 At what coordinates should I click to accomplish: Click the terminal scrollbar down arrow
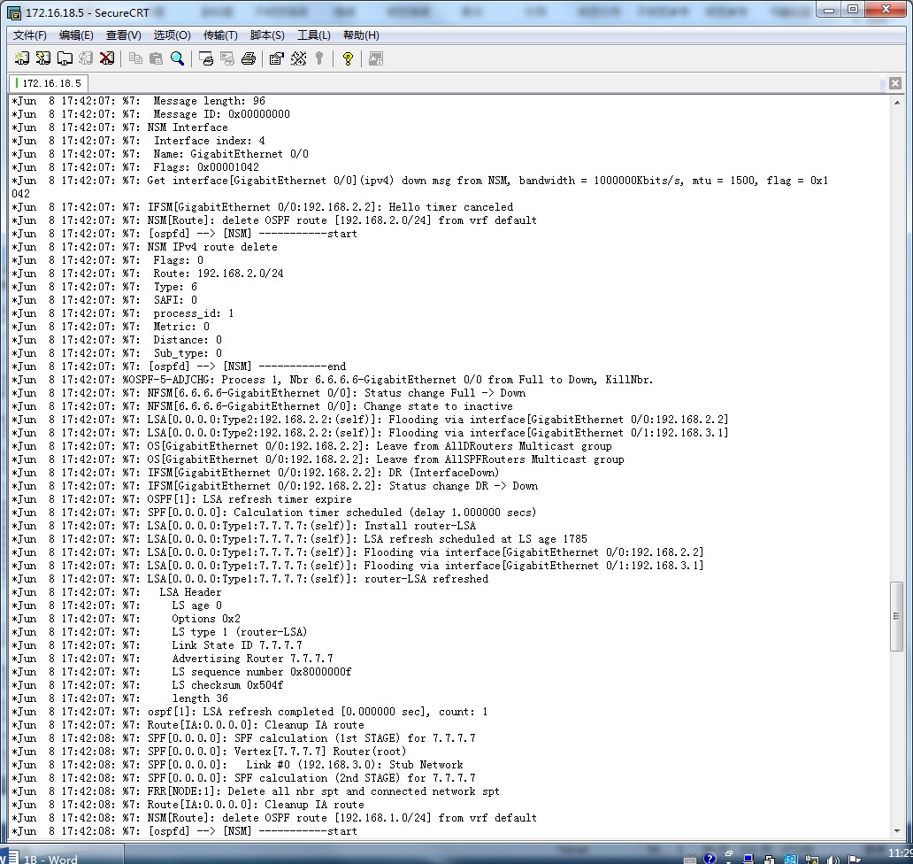pyautogui.click(x=896, y=830)
